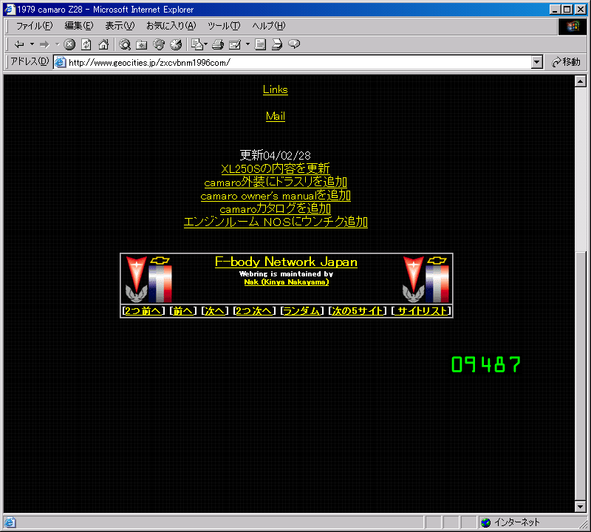Open the ヘルプ(H) menu
Viewport: 591px width, 532px height.
(x=269, y=26)
